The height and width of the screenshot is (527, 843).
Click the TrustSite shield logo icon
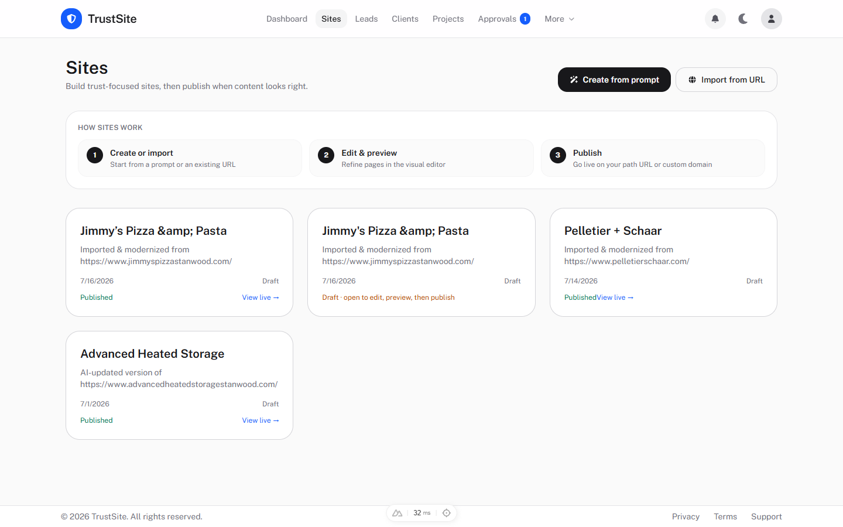click(x=71, y=19)
